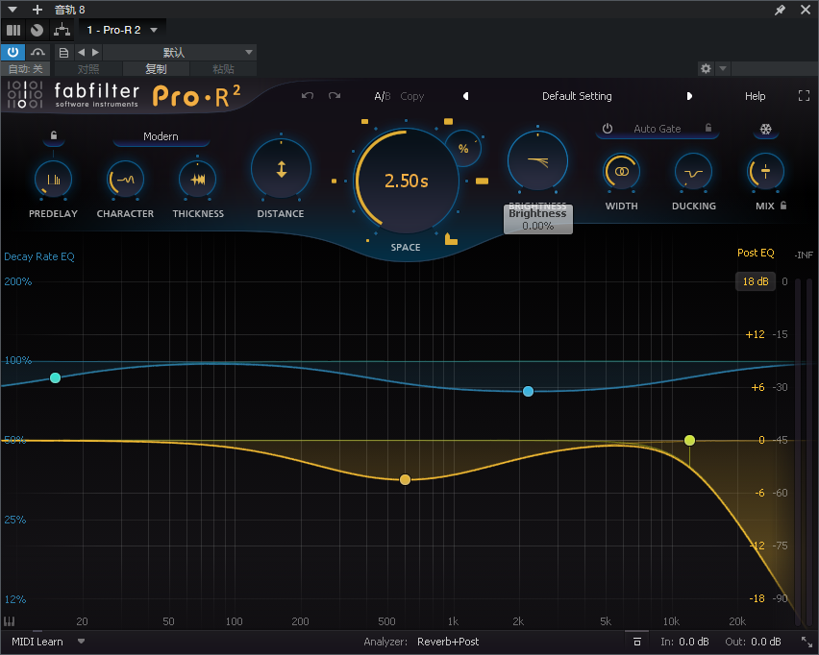Go to next preset with right arrow
This screenshot has width=819, height=655.
[x=689, y=96]
